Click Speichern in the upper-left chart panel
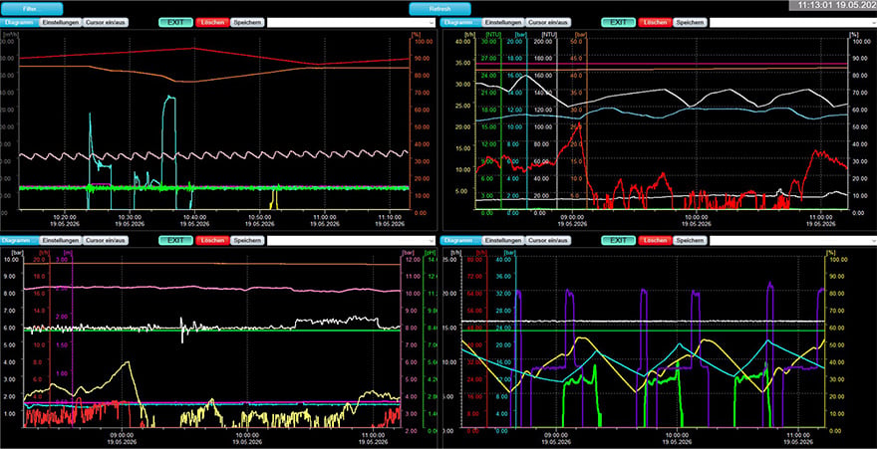 click(x=246, y=22)
